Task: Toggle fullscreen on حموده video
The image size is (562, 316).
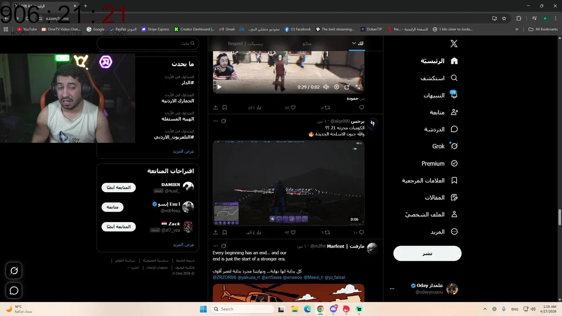Action: click(x=357, y=87)
